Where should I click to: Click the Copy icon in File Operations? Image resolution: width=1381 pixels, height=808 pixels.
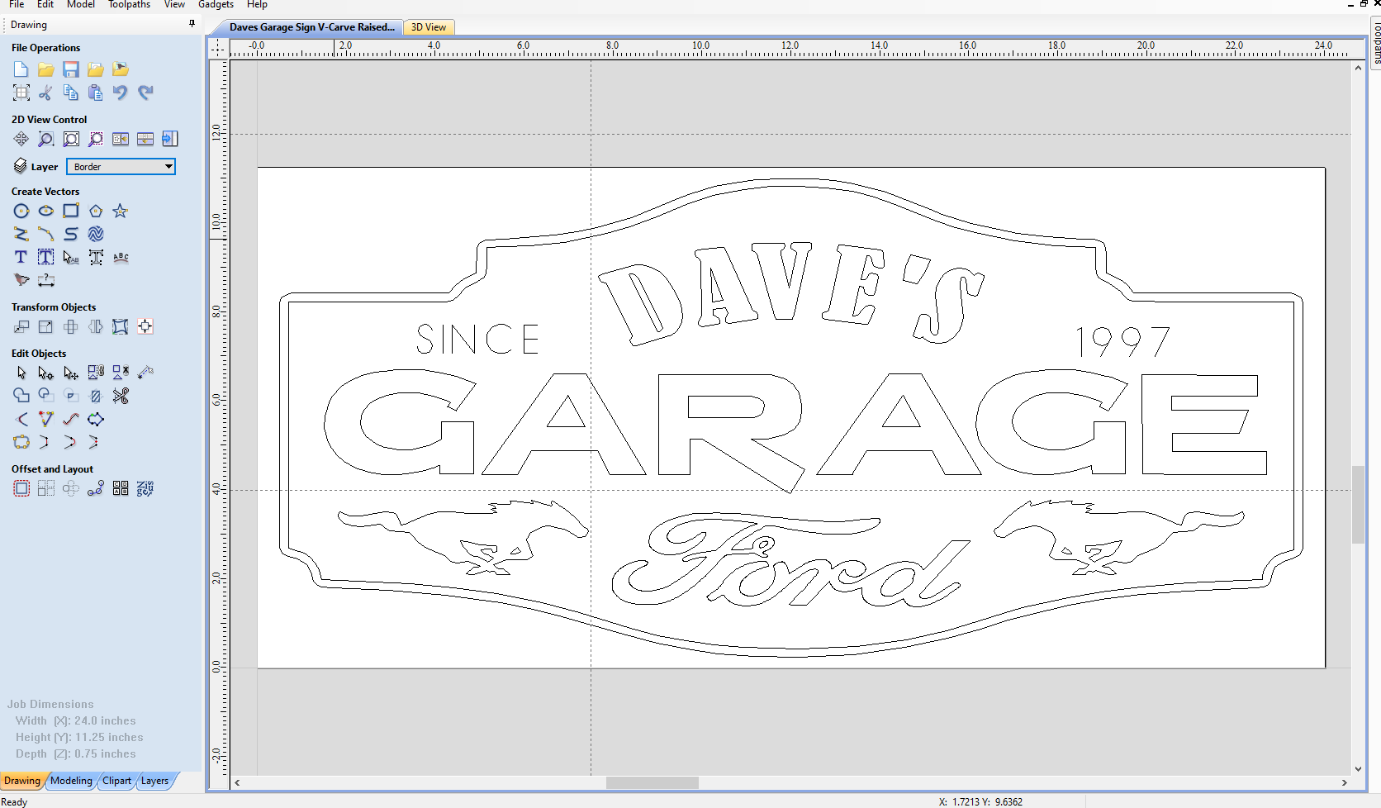point(71,93)
